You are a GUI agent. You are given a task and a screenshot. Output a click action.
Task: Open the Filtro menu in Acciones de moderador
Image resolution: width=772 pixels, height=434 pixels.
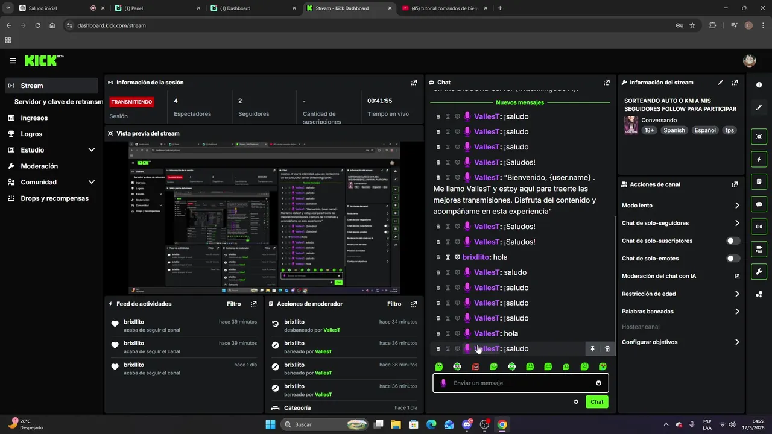[394, 304]
